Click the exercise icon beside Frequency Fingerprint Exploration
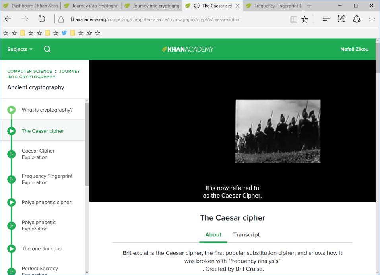This screenshot has height=275, width=380. [x=11, y=179]
